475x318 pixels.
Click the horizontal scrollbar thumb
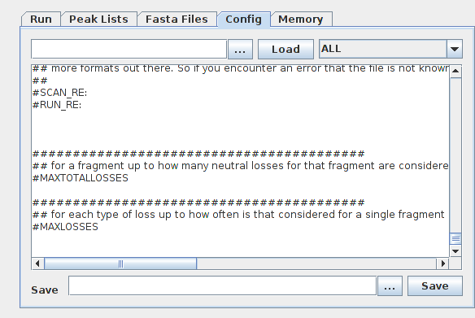point(120,264)
